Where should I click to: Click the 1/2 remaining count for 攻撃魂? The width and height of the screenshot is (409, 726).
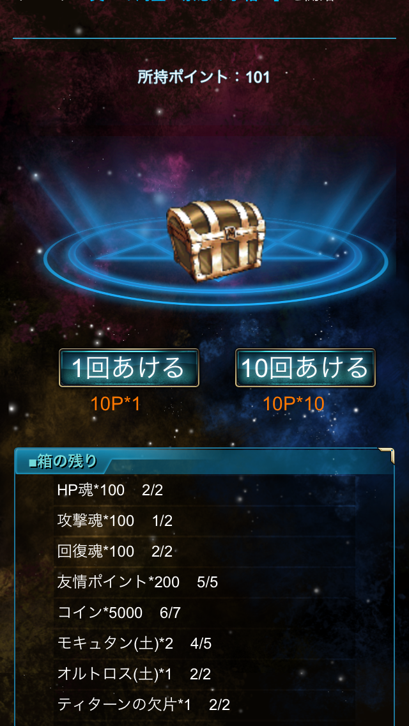coord(162,521)
